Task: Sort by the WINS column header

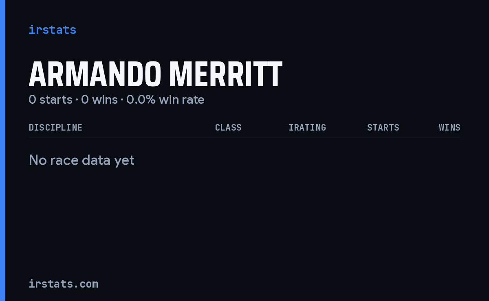Action: [x=449, y=127]
